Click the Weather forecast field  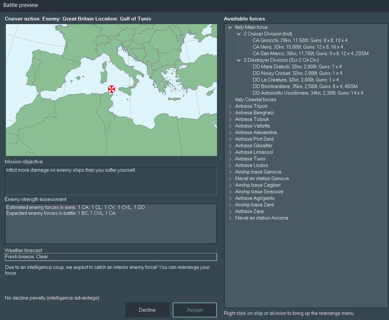(111, 257)
